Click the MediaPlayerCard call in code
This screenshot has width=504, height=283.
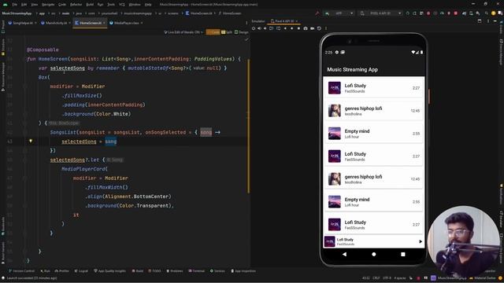pos(84,169)
